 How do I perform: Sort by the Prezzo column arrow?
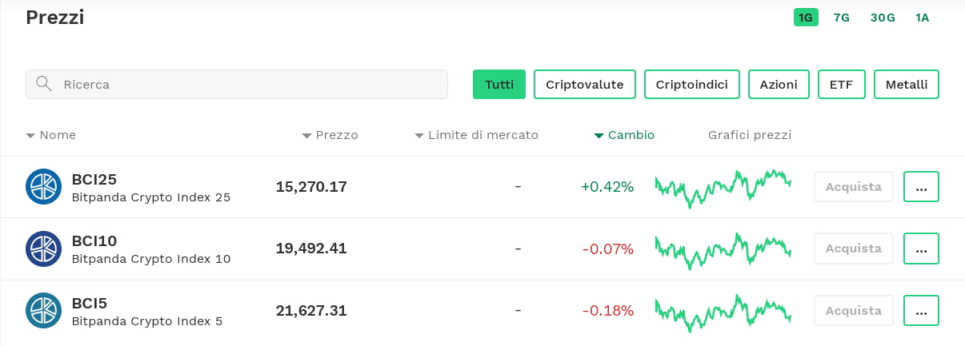pyautogui.click(x=306, y=136)
